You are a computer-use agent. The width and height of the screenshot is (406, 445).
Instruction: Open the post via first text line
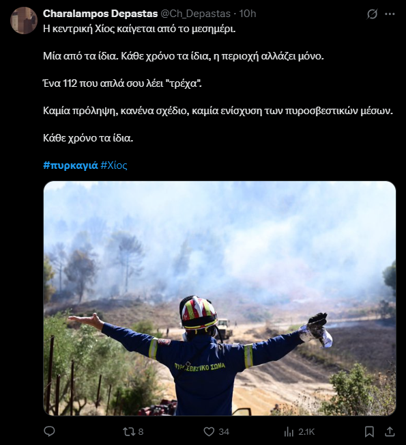click(x=139, y=29)
